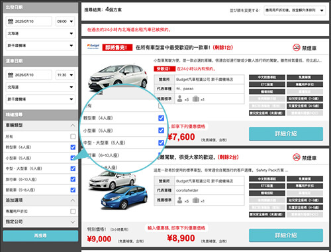331x252 pixels.
Task: Click the passenger icon in the corollafielder card
Action: pyautogui.click(x=180, y=200)
